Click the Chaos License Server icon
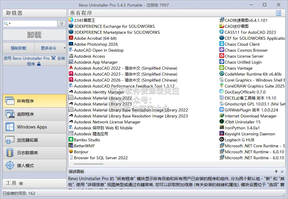Viewport: 288px width, 199px height. pyautogui.click(x=222, y=56)
